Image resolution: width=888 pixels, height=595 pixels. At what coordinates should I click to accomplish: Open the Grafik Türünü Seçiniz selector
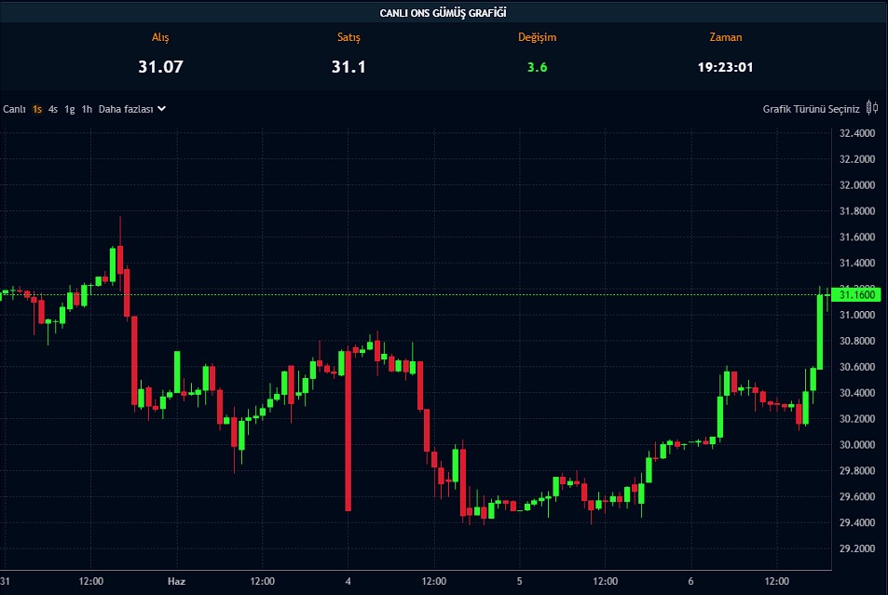[x=811, y=109]
